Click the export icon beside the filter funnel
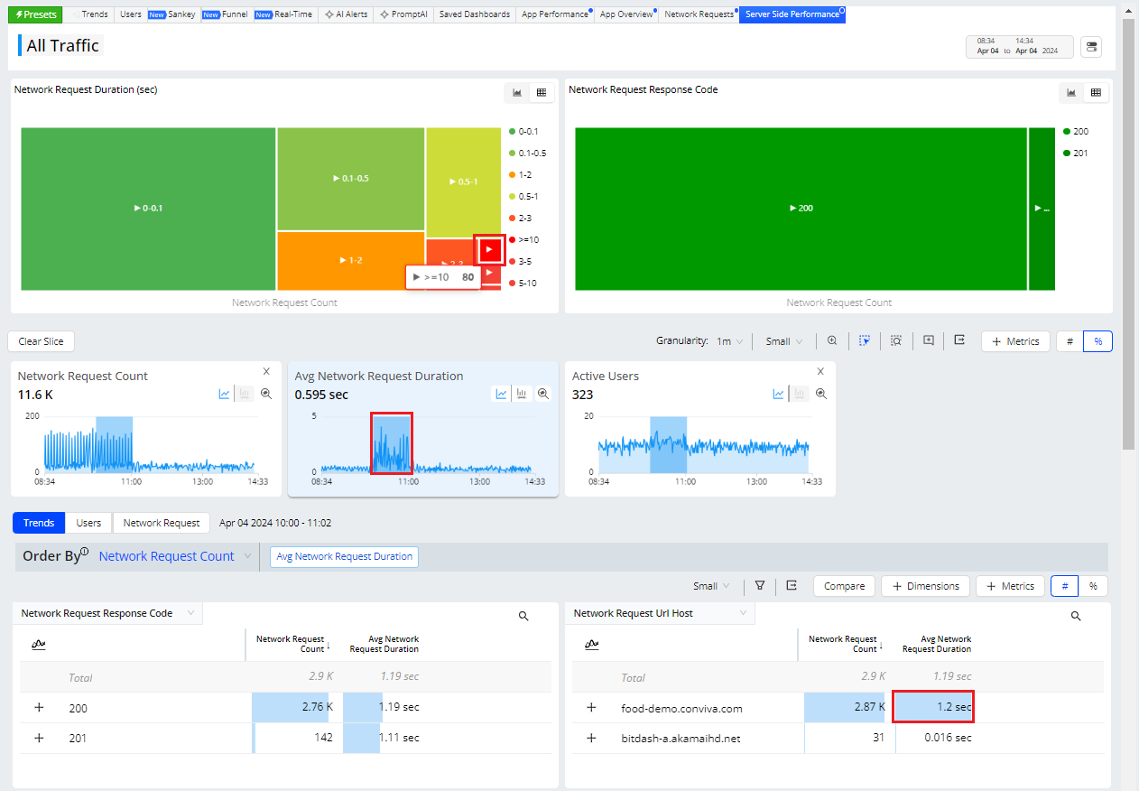The image size is (1139, 791). point(792,586)
